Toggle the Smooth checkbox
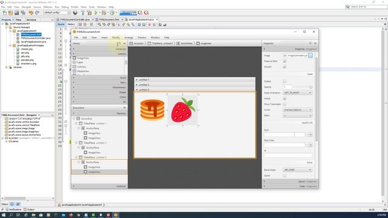This screenshot has height=218, width=388. [284, 67]
